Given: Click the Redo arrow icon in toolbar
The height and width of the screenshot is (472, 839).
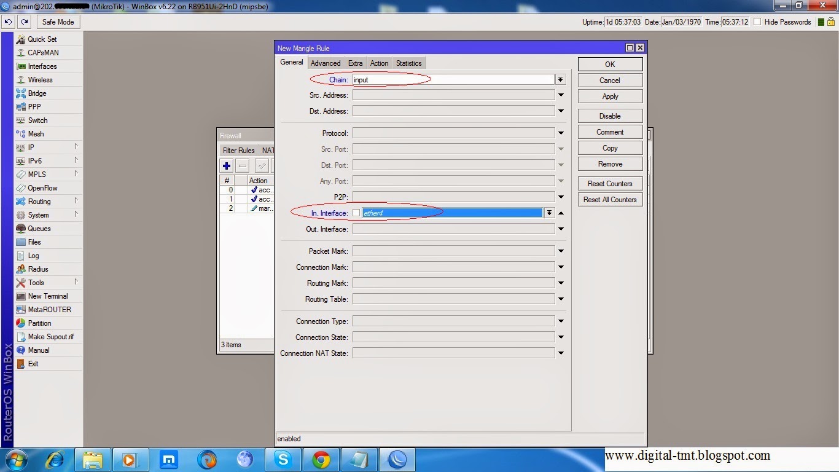Looking at the screenshot, I should [24, 22].
